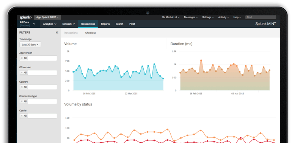Remove the All tag in OS version
This screenshot has height=143, width=292.
point(22,72)
